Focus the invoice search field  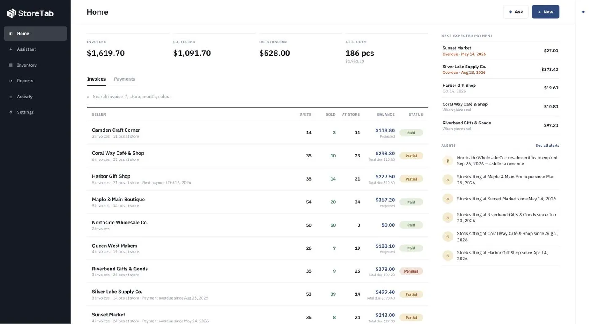tap(258, 97)
